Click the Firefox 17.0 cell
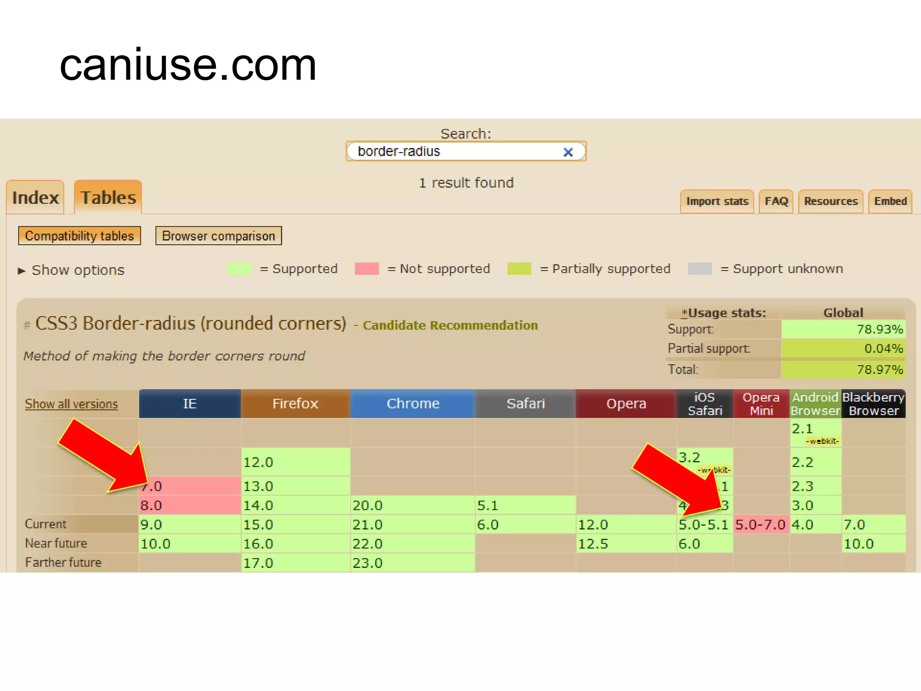The height and width of the screenshot is (691, 921). coord(295,563)
